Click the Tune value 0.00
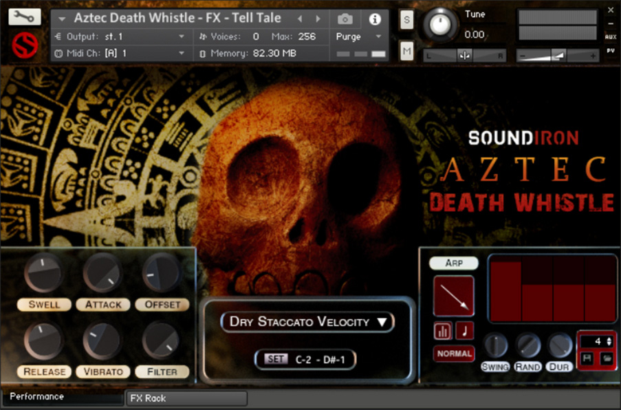 click(474, 34)
